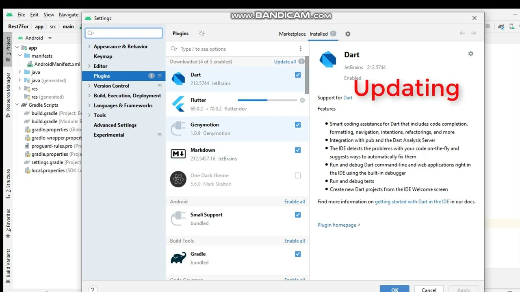Viewport: 520px width, 292px height.
Task: Click the Flutter plugin logo in the list
Action: tap(178, 104)
